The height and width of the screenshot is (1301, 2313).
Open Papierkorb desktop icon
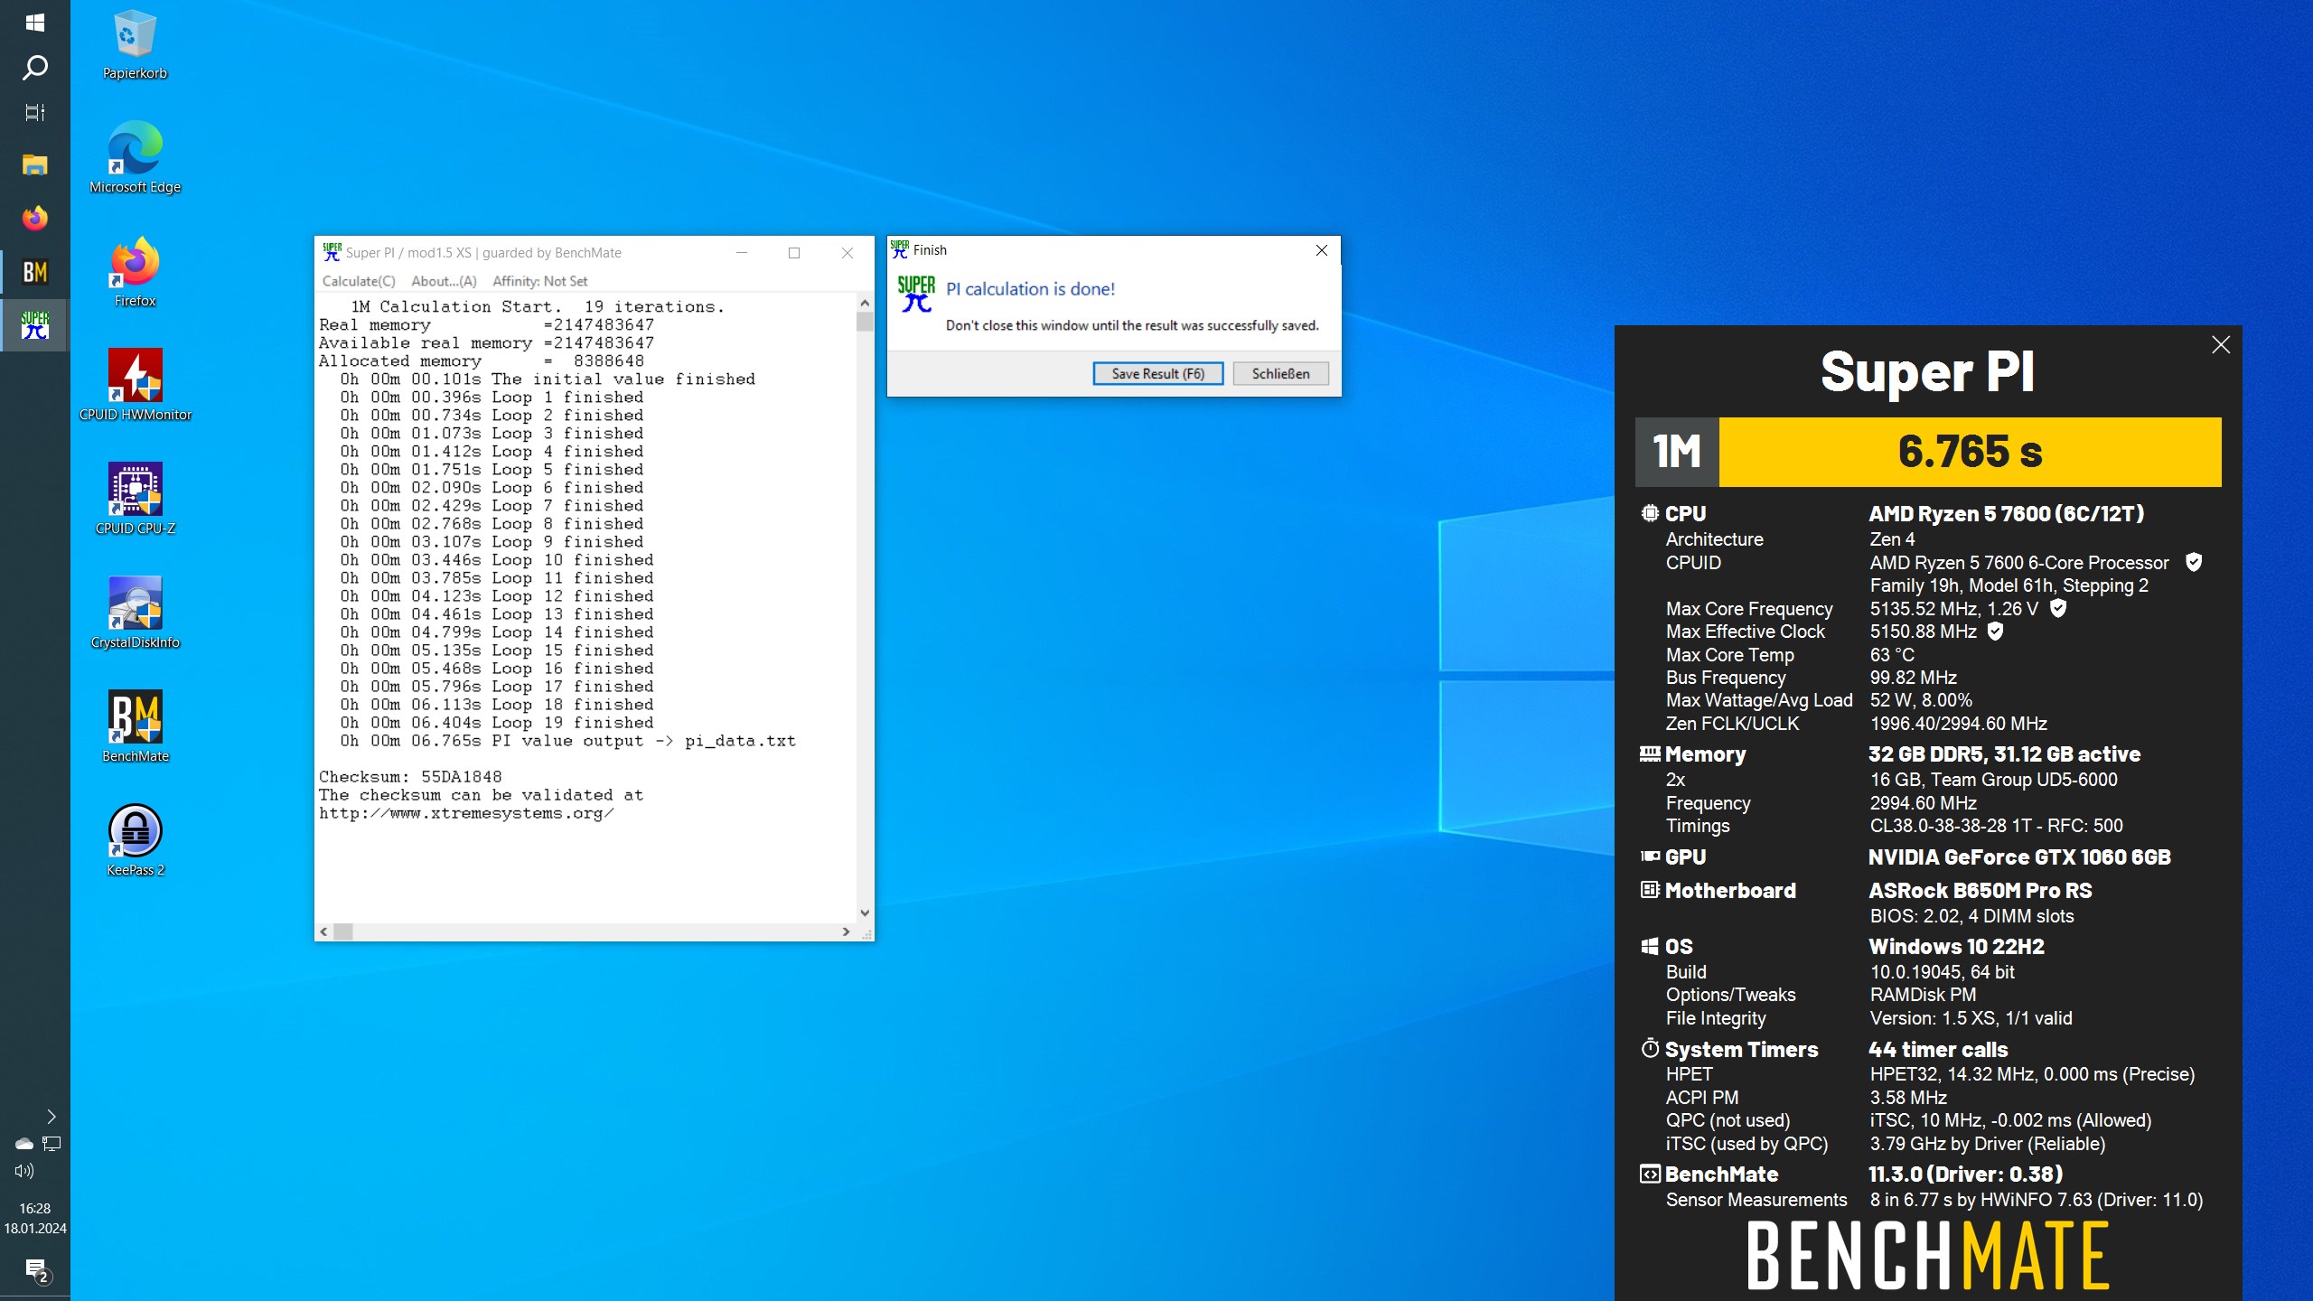click(x=136, y=45)
